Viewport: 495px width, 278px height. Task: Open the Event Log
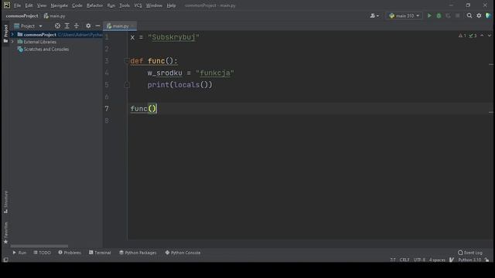pyautogui.click(x=470, y=253)
